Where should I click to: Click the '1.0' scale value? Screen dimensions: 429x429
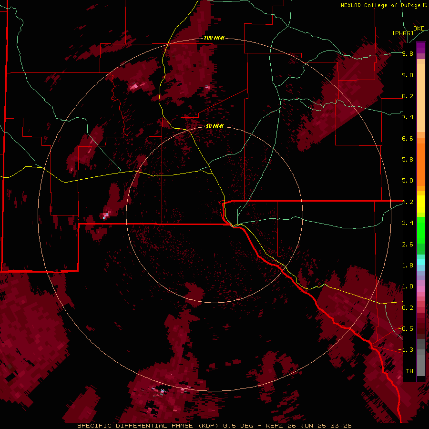(408, 286)
